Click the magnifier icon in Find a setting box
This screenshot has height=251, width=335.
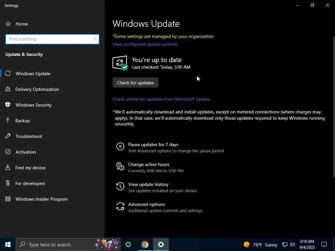coord(95,39)
